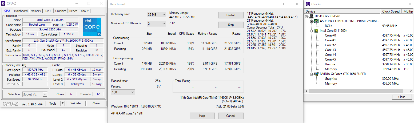
Task: Click the ASUSTeK motherboard icon in tree
Action: click(x=316, y=21)
